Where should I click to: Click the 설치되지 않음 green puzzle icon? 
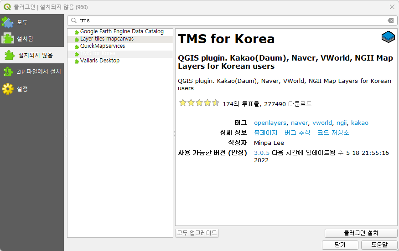[10, 55]
